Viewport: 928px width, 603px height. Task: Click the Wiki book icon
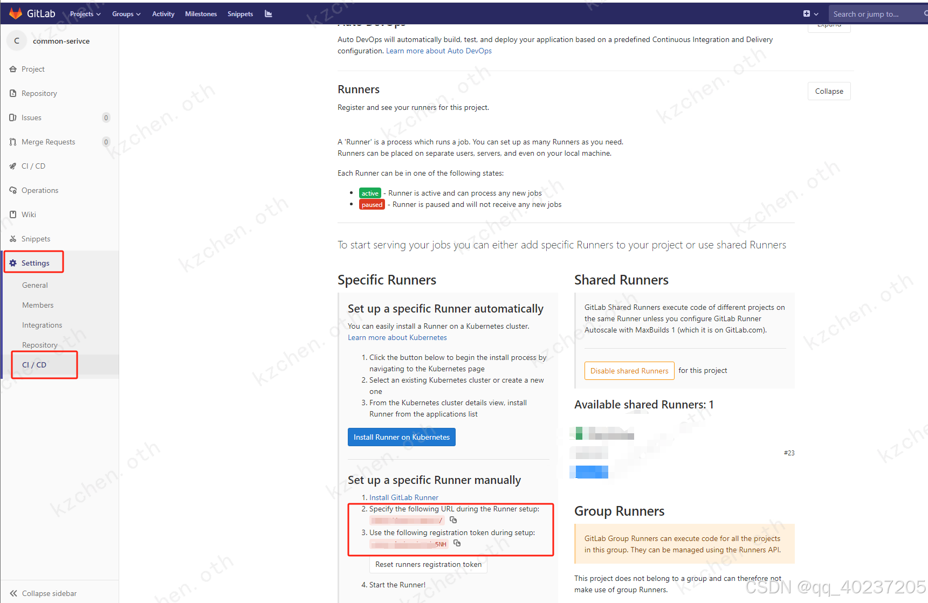13,214
